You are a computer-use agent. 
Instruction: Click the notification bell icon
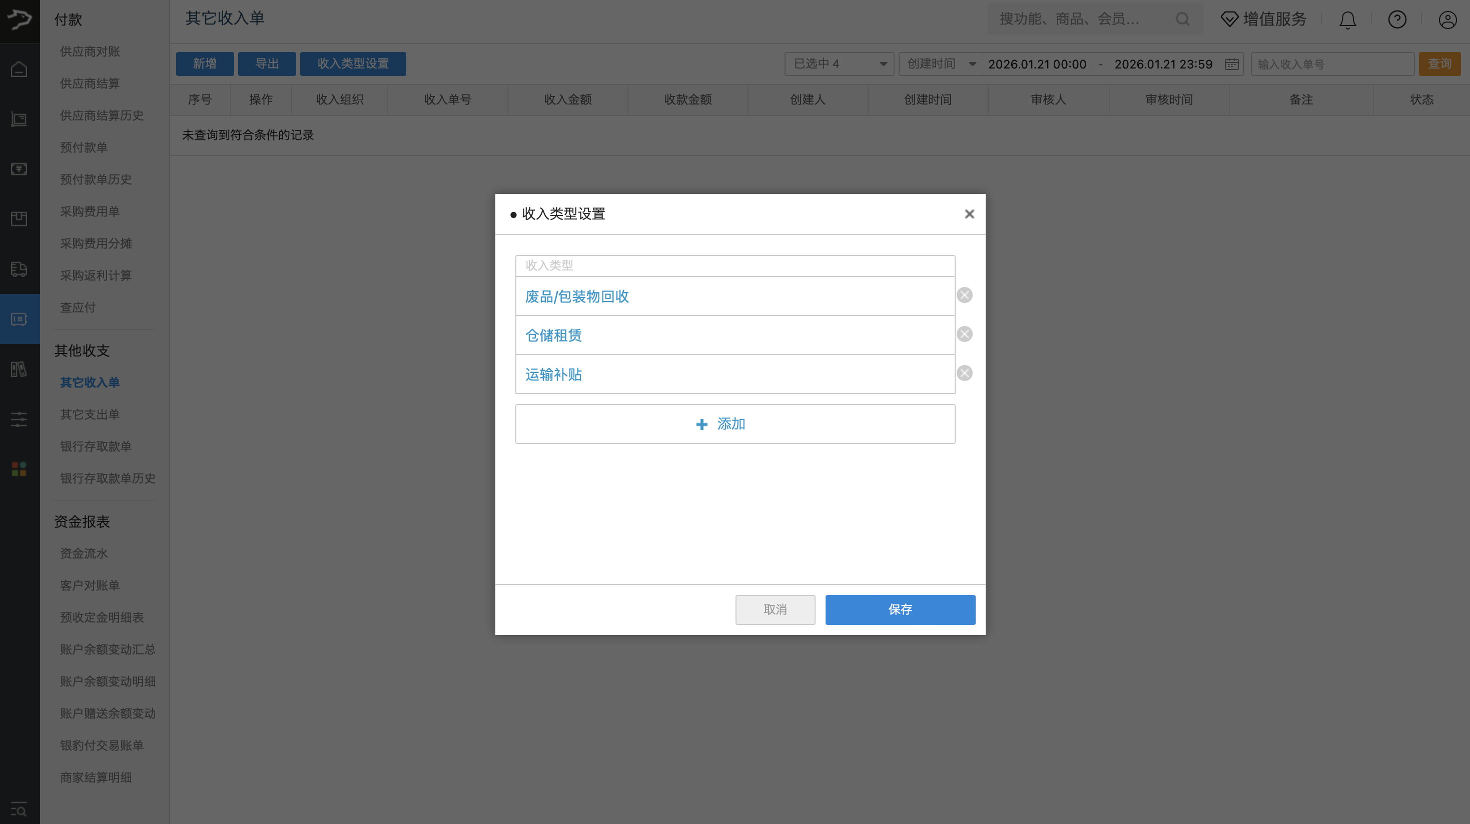1347,19
